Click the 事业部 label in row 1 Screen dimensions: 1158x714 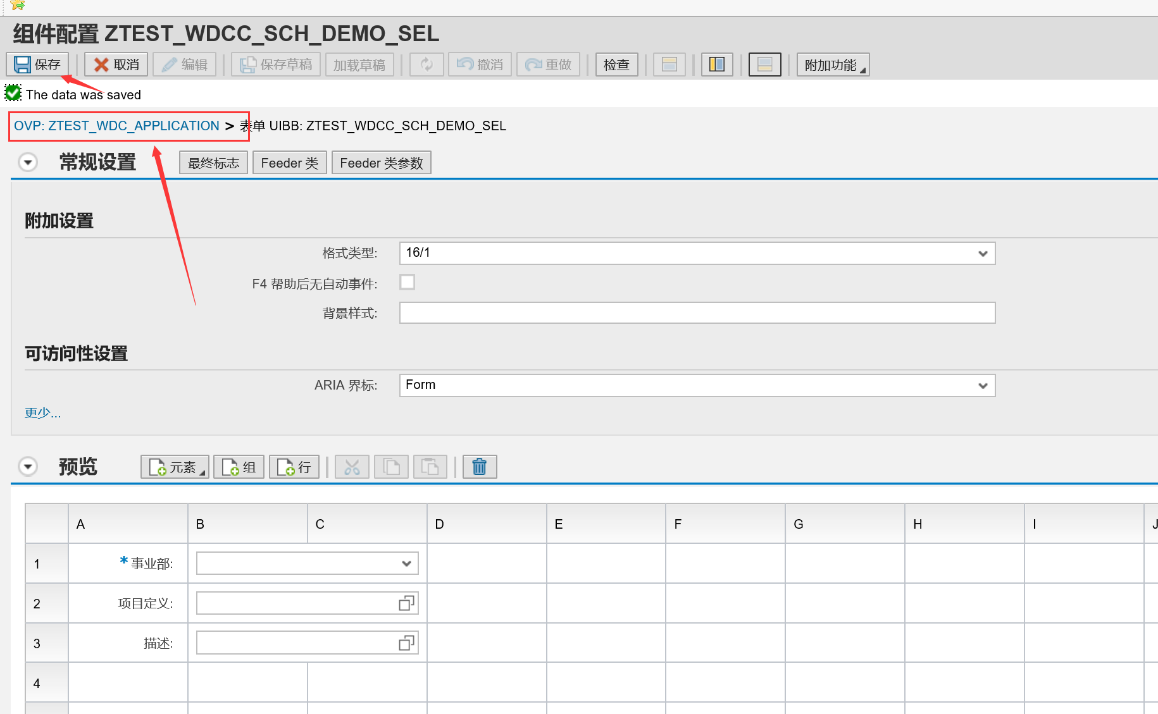tap(151, 563)
